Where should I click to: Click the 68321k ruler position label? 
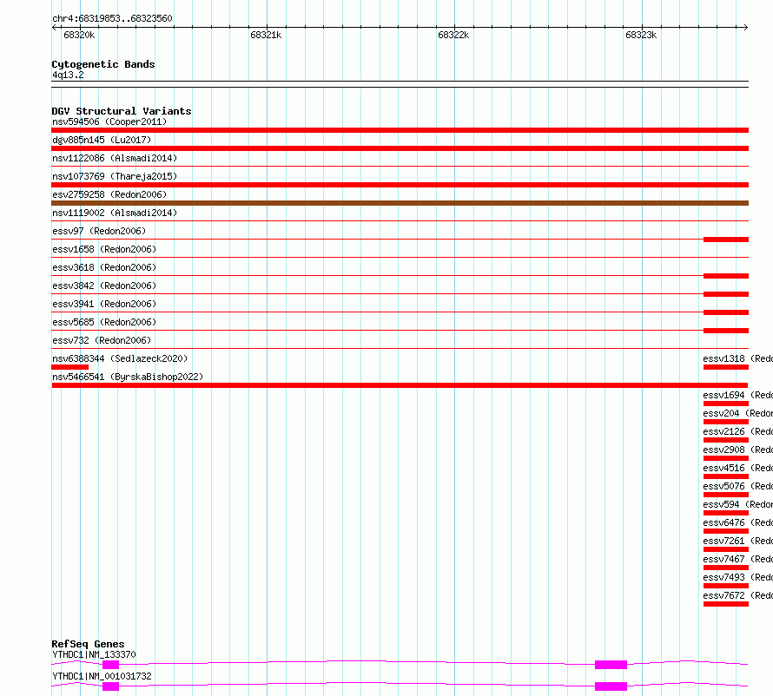266,35
